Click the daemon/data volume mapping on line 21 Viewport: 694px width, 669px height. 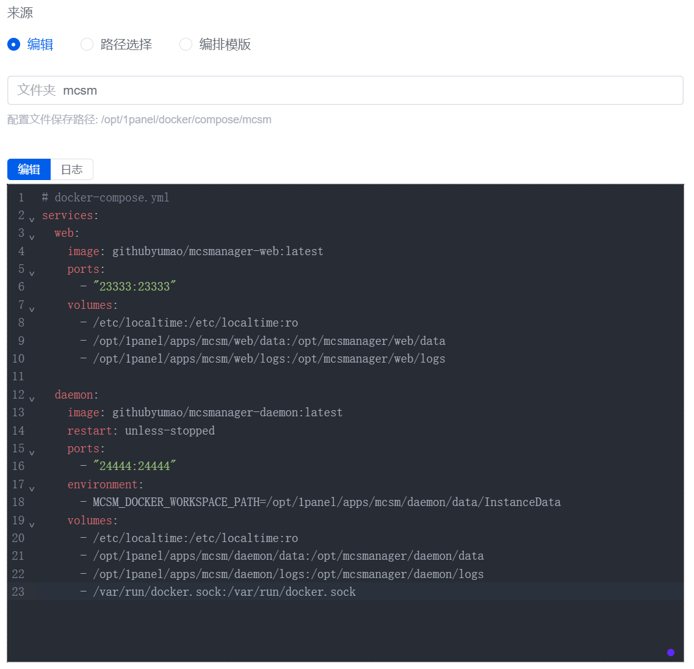[x=289, y=555]
